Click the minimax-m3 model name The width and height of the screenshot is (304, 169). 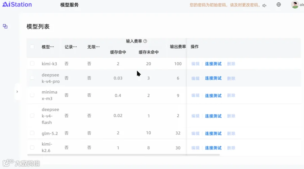(x=49, y=95)
